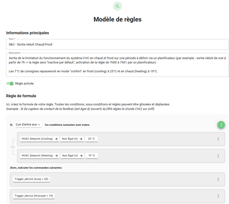Expand the L'un d'entre eux dropdown
The height and width of the screenshot is (204, 229).
pos(28,125)
